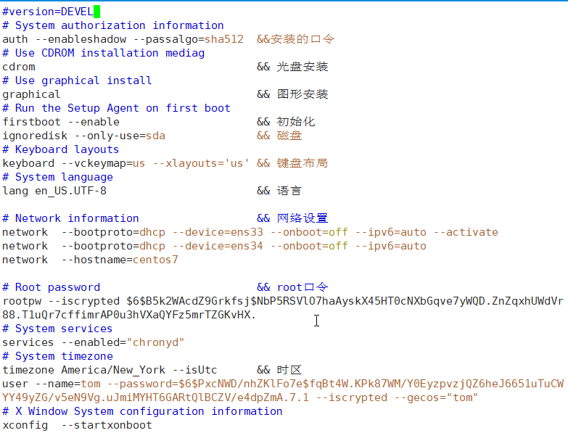Click hash line starting '88.T1uQr7cffimr'
The image size is (568, 433).
pyautogui.click(x=129, y=314)
